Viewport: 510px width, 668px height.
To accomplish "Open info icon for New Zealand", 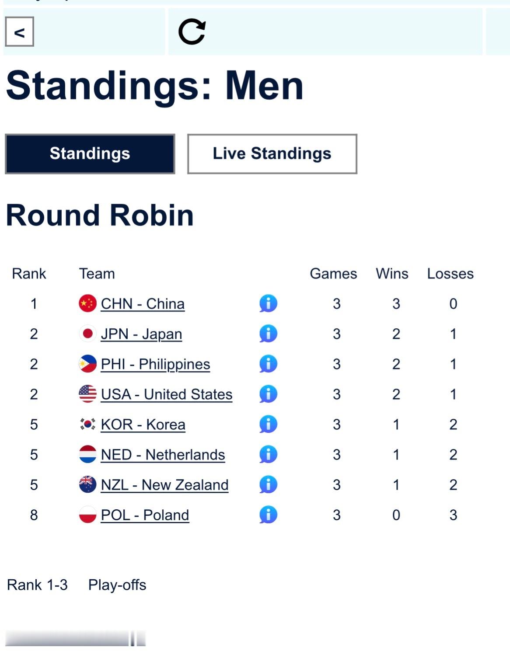I will (x=268, y=484).
